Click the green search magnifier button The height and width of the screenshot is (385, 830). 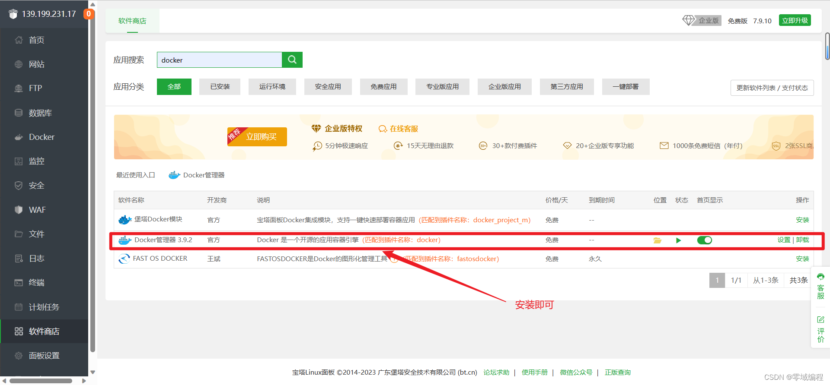coord(292,60)
